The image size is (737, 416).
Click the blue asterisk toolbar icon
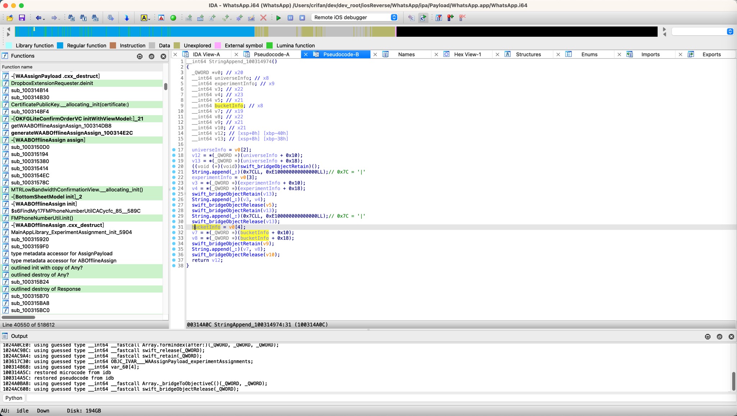pyautogui.click(x=239, y=18)
